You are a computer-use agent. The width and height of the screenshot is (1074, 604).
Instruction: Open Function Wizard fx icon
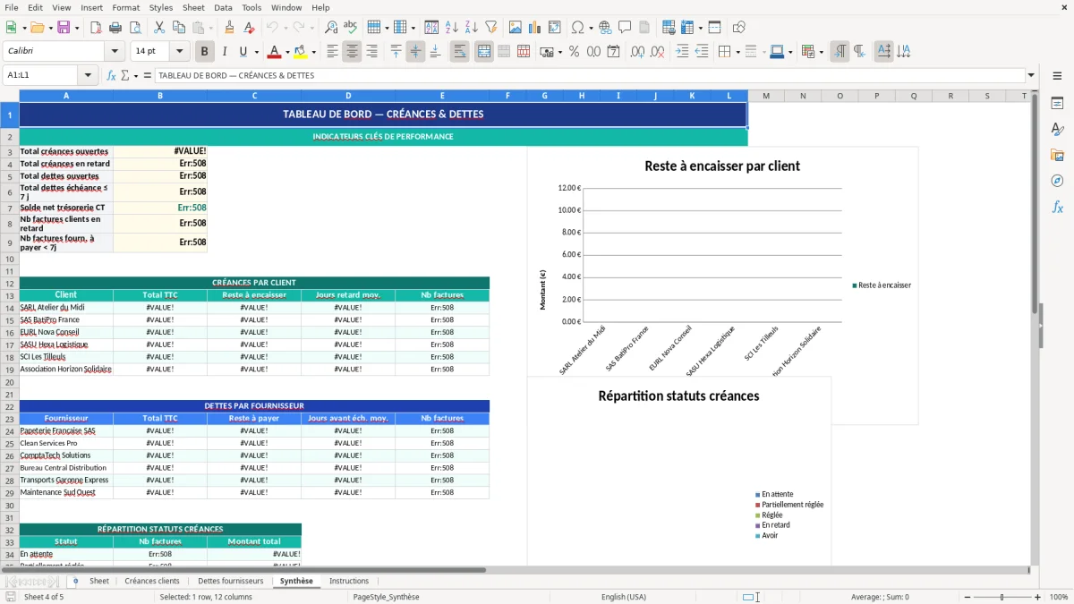click(112, 75)
